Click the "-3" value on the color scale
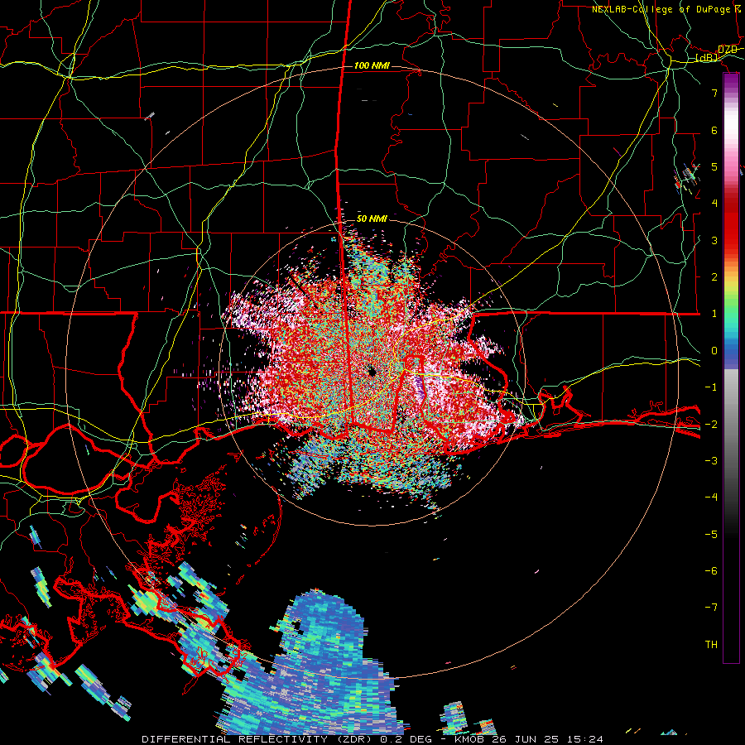Screen dimensions: 745x745 click(711, 461)
